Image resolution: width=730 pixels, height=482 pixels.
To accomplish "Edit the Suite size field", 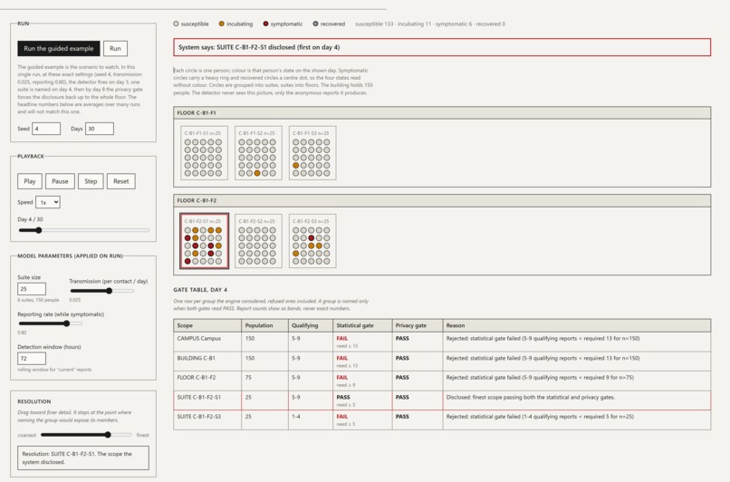I will (x=32, y=289).
